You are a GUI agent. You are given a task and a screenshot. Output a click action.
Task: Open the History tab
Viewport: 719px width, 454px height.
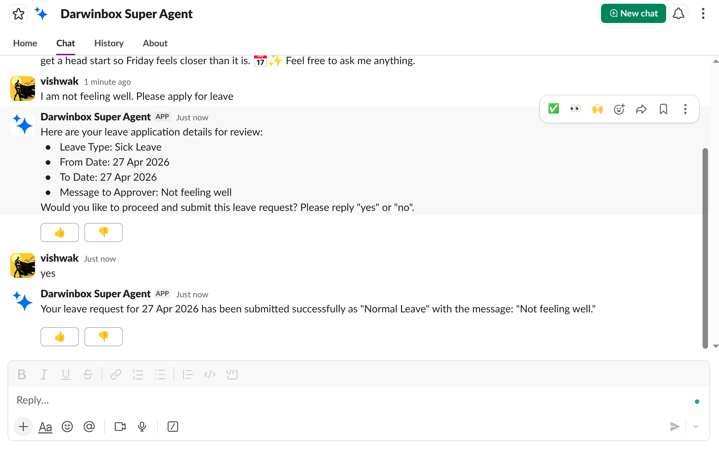(109, 43)
